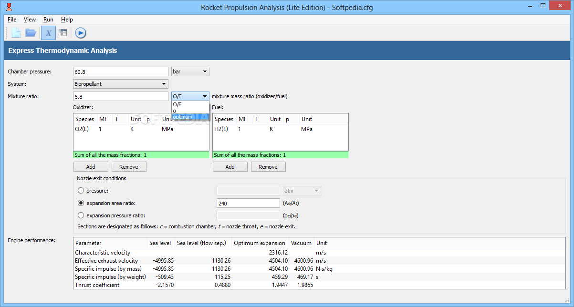Click the expansion area ratio 240 field

248,203
